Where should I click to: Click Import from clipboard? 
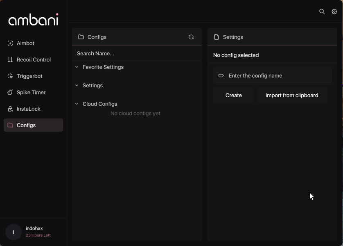pos(292,95)
